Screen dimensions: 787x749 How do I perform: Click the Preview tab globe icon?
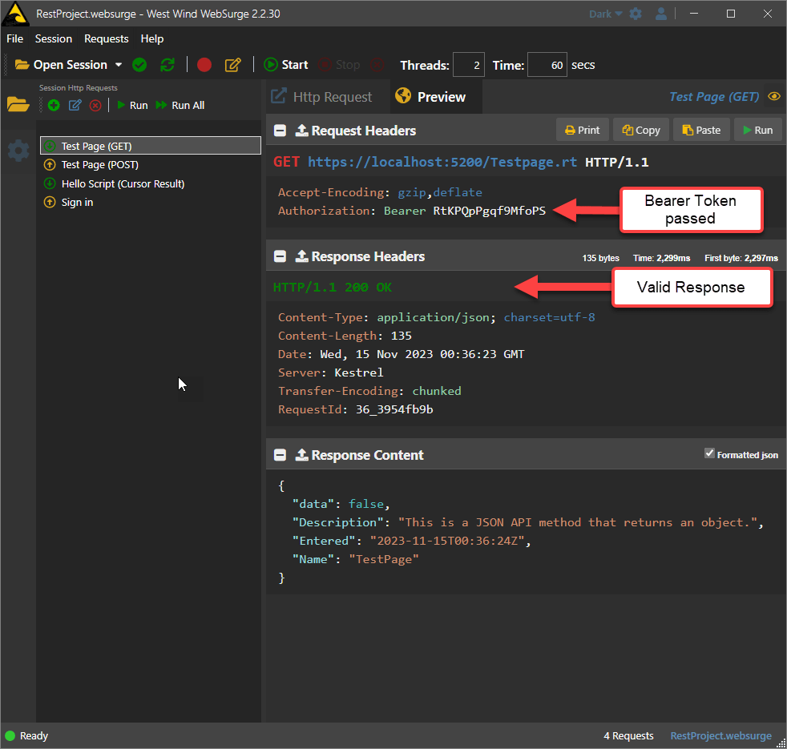403,95
